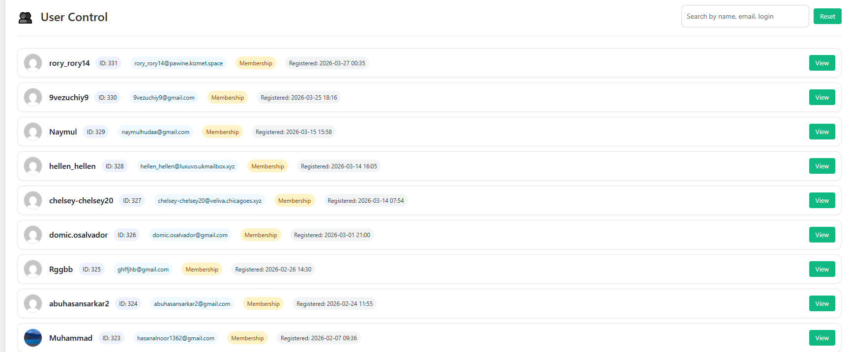
Task: Click Membership badge for 9vezuchiy9
Action: pyautogui.click(x=227, y=98)
